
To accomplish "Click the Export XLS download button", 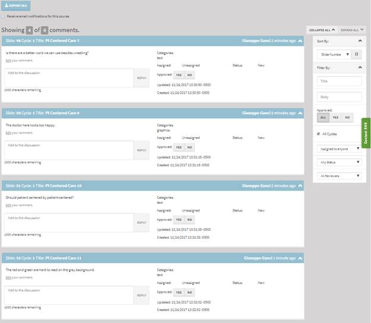I will point(16,5).
